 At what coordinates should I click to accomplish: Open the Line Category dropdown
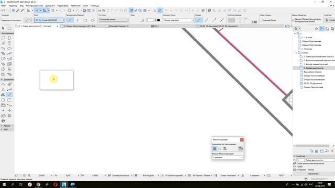178,20
